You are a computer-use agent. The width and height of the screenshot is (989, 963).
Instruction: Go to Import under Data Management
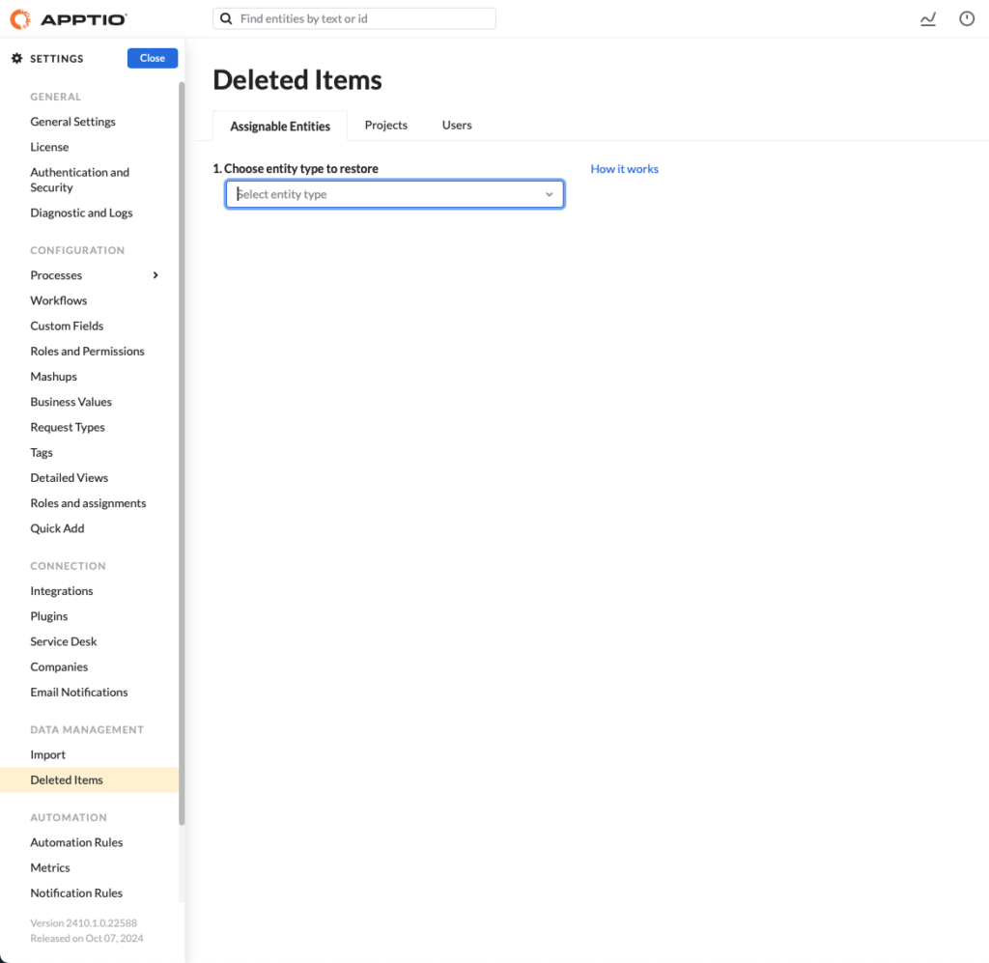[48, 755]
